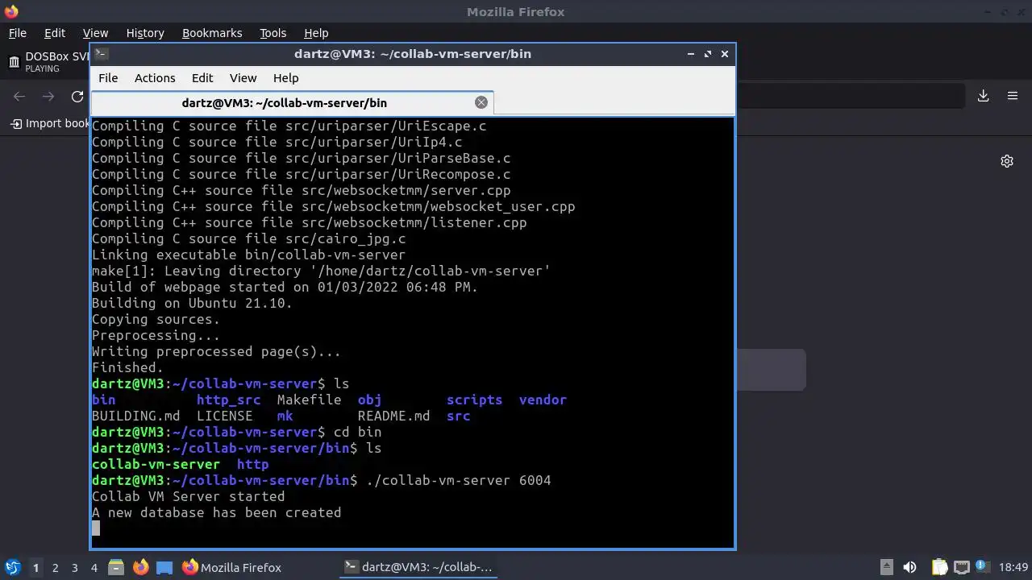The image size is (1032, 580).
Task: Open Firefox hamburger application menu
Action: pos(1013,96)
